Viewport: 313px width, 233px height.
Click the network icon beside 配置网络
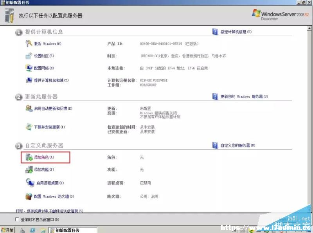coord(29,68)
